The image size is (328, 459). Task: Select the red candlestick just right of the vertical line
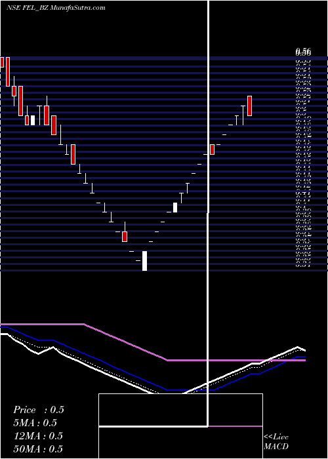coord(213,150)
